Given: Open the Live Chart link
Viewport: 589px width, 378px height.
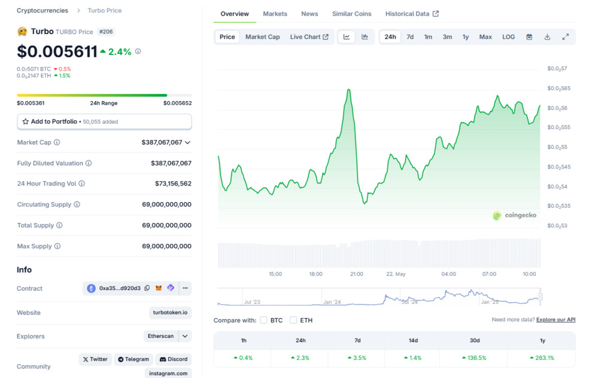Looking at the screenshot, I should click(309, 37).
